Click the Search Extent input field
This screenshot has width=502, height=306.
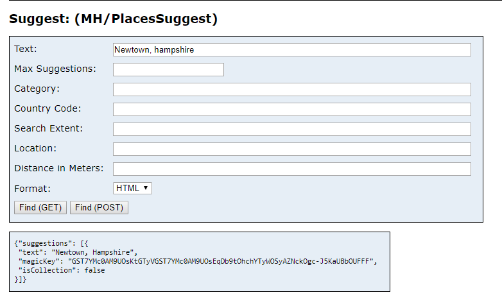tap(291, 129)
